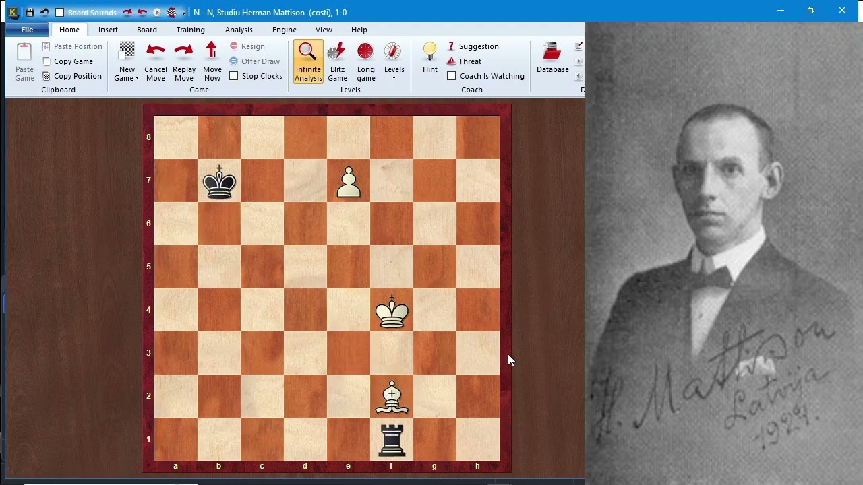Image resolution: width=863 pixels, height=485 pixels.
Task: Click the Paste Game clipboard button
Action: 24,62
